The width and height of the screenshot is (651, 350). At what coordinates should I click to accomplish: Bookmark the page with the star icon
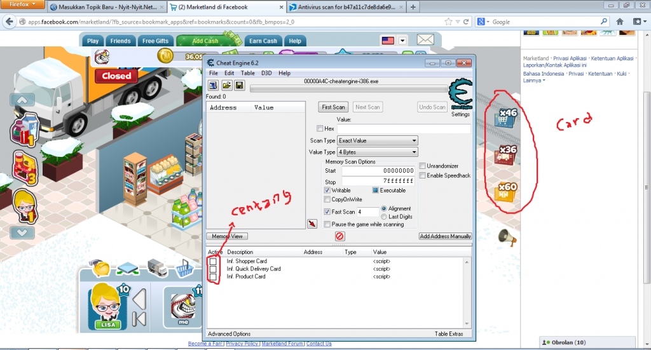click(448, 22)
